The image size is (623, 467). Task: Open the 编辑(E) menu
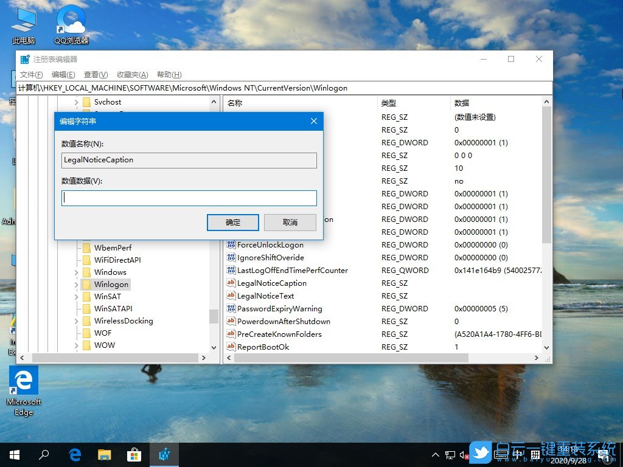tap(62, 74)
